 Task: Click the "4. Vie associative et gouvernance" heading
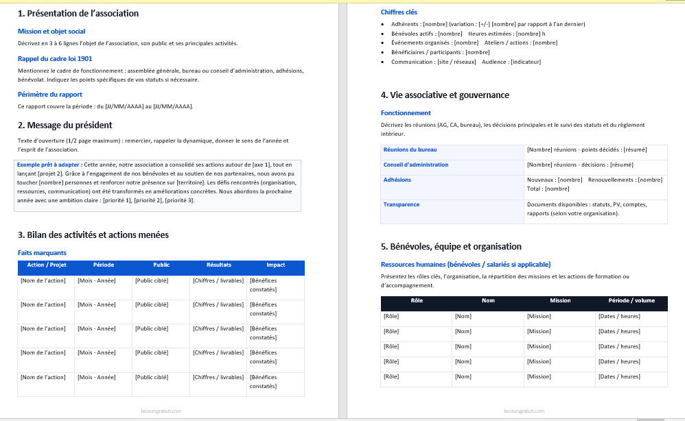[445, 95]
